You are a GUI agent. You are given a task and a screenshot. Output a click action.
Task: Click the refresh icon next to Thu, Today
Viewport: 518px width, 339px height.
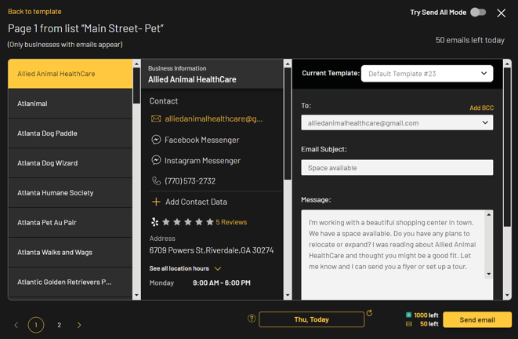[369, 313]
